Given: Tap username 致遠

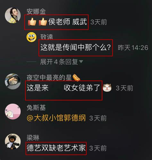Looking at the screenshot, I should pos(46,37).
